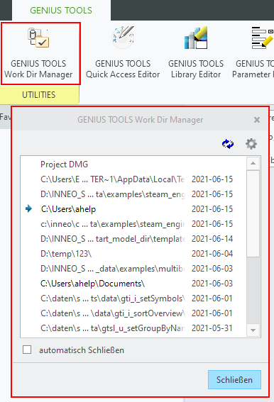Click the 2021-05-31 date cell
274x402 pixels.
212,328
